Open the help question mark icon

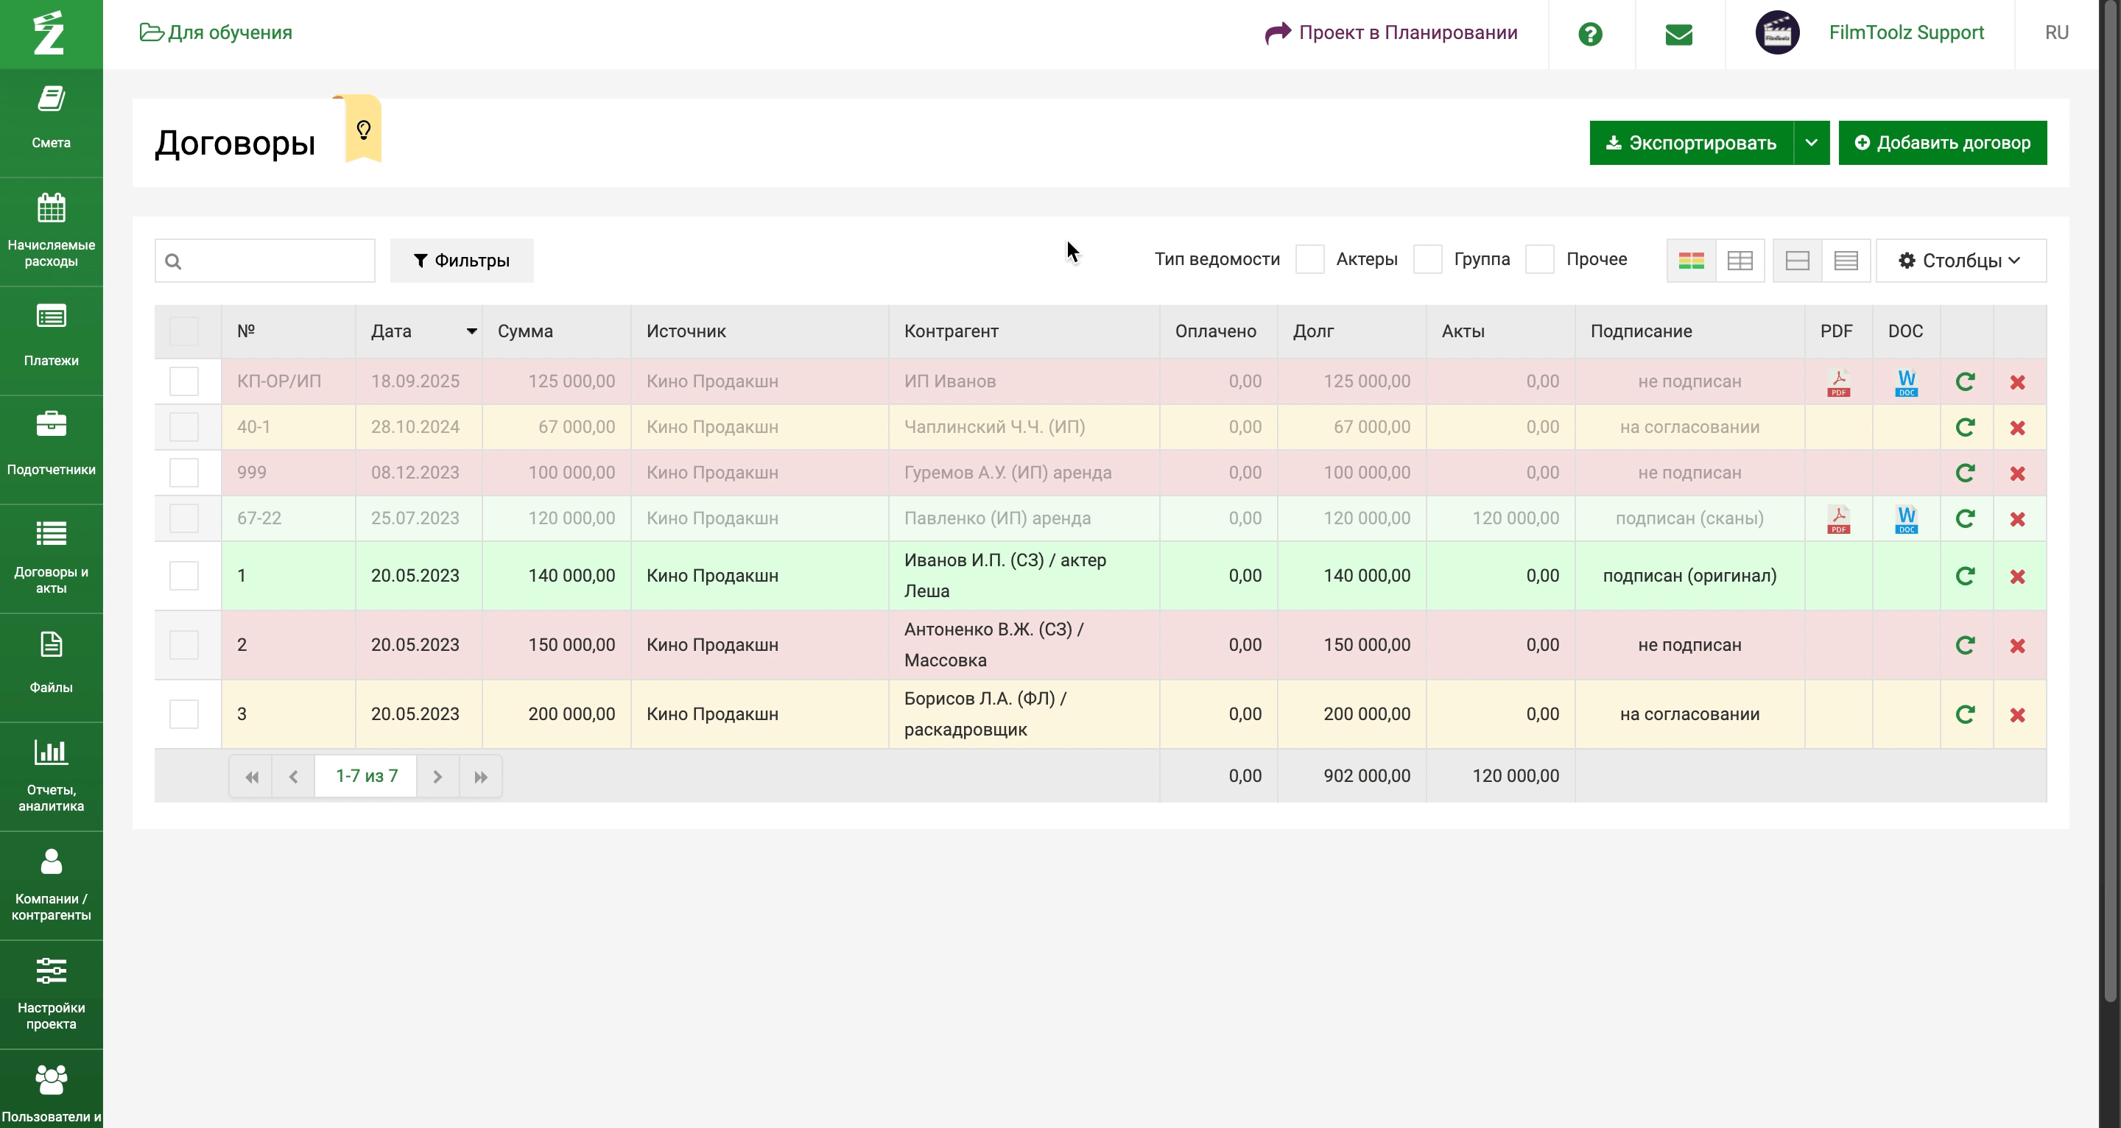click(x=1589, y=34)
